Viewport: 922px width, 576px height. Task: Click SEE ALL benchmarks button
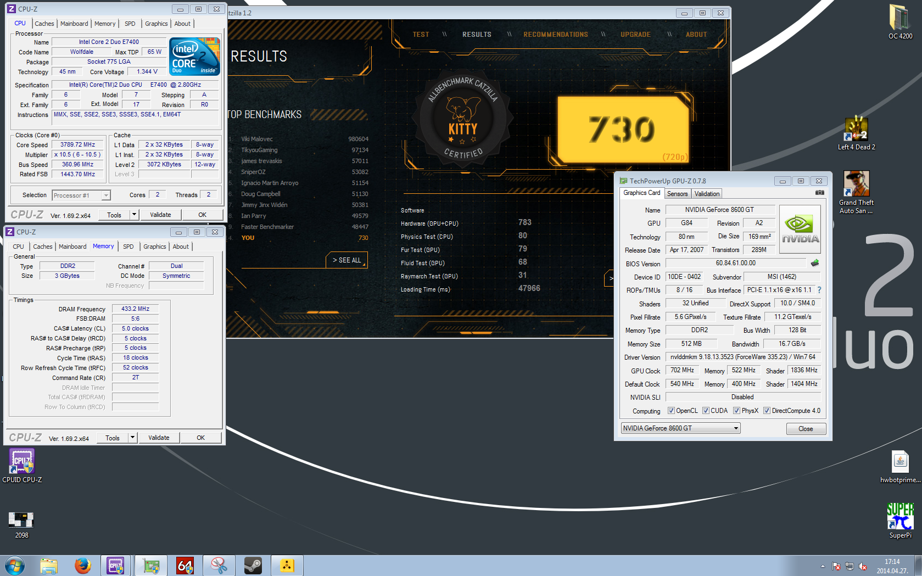[x=347, y=260]
